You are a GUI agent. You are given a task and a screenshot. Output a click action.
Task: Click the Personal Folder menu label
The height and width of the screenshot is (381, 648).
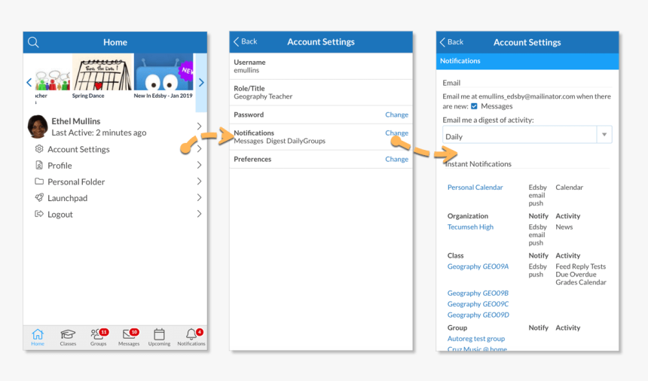[x=76, y=181]
